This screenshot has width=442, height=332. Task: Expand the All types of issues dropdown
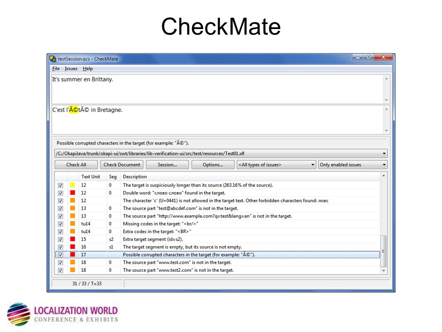point(276,164)
